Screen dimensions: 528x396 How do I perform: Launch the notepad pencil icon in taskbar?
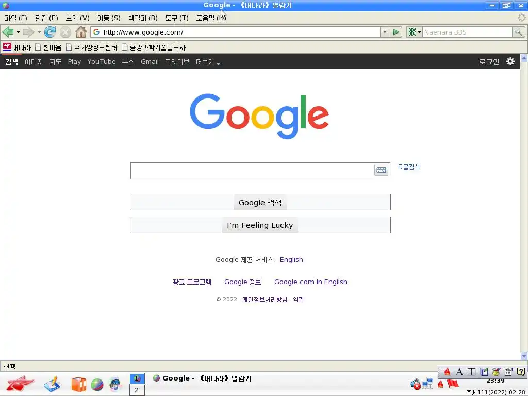tap(52, 384)
